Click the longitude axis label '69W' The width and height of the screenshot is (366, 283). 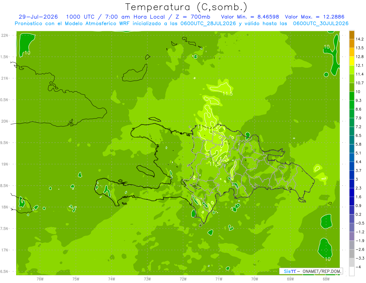point(290,279)
